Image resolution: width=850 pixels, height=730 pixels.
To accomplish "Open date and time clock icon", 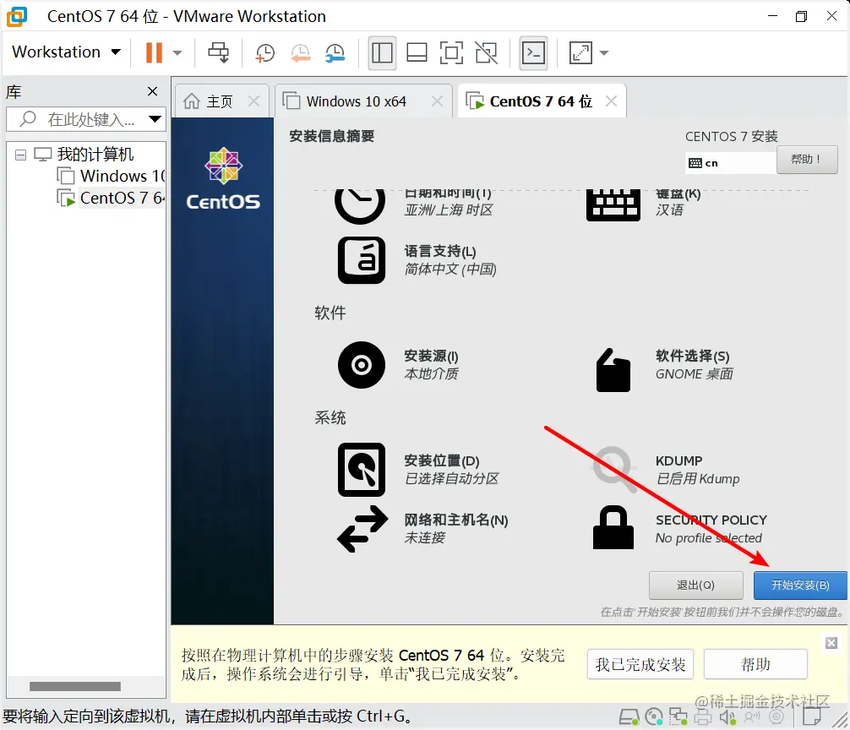I will pyautogui.click(x=360, y=204).
